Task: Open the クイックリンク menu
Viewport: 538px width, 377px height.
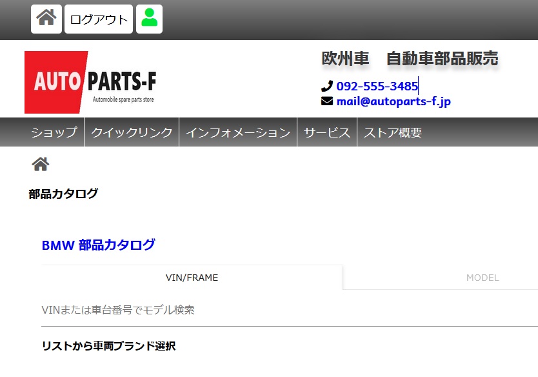Action: pos(132,132)
